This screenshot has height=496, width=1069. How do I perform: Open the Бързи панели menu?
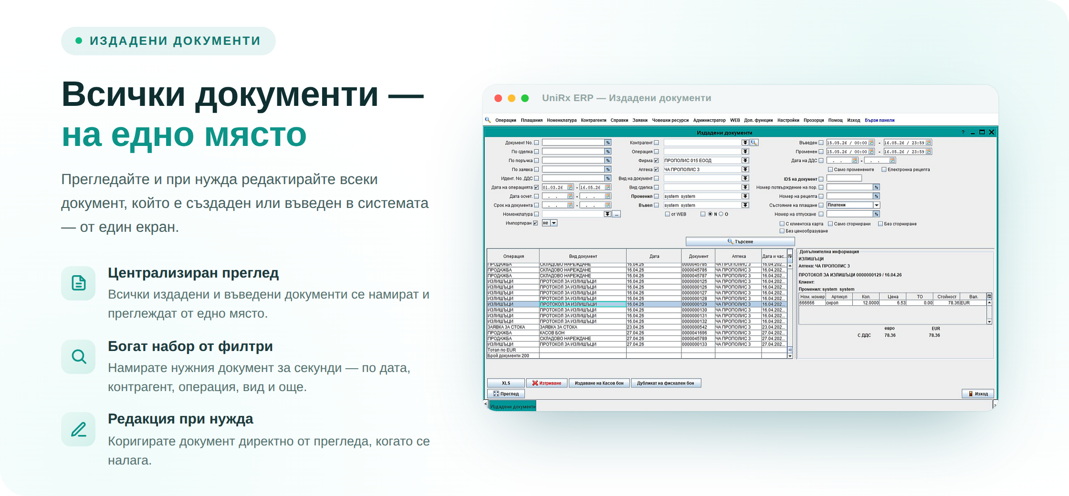tap(880, 120)
